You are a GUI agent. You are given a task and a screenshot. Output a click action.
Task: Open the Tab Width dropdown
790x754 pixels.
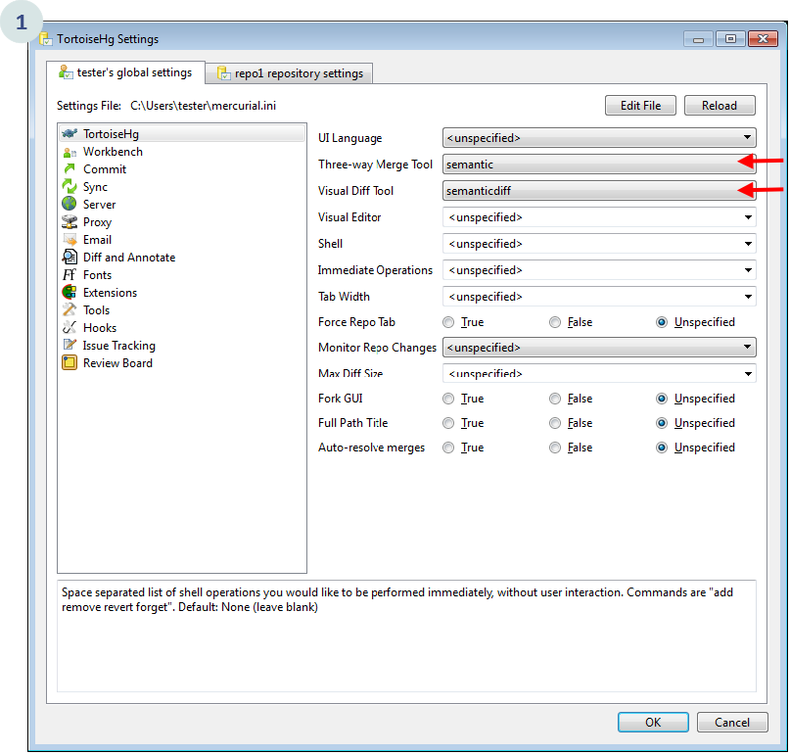tap(599, 297)
